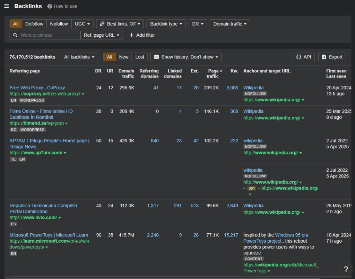Screen dimensions: 355x279
Task: Sort by Kw. column header
Action: click(x=234, y=71)
